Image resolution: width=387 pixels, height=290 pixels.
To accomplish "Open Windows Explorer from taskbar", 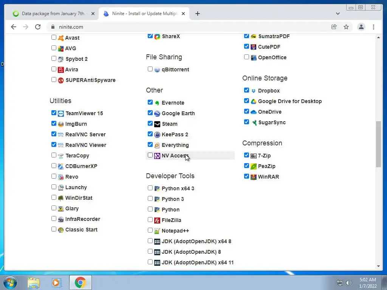I will [x=34, y=282].
